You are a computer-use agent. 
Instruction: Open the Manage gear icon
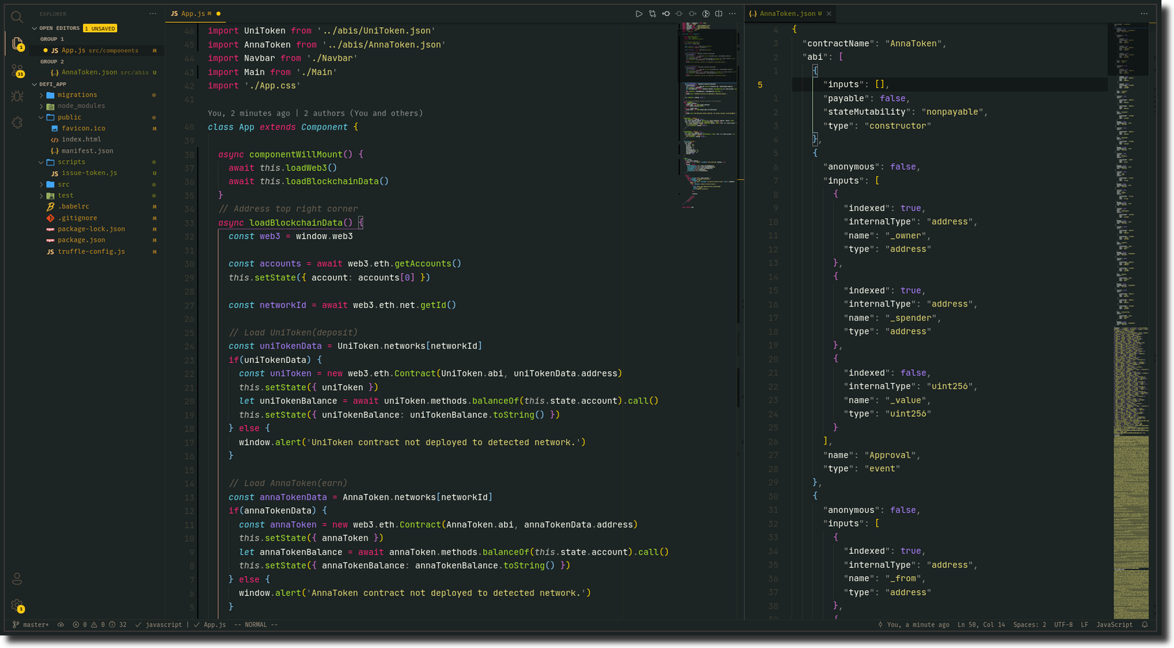[x=17, y=605]
